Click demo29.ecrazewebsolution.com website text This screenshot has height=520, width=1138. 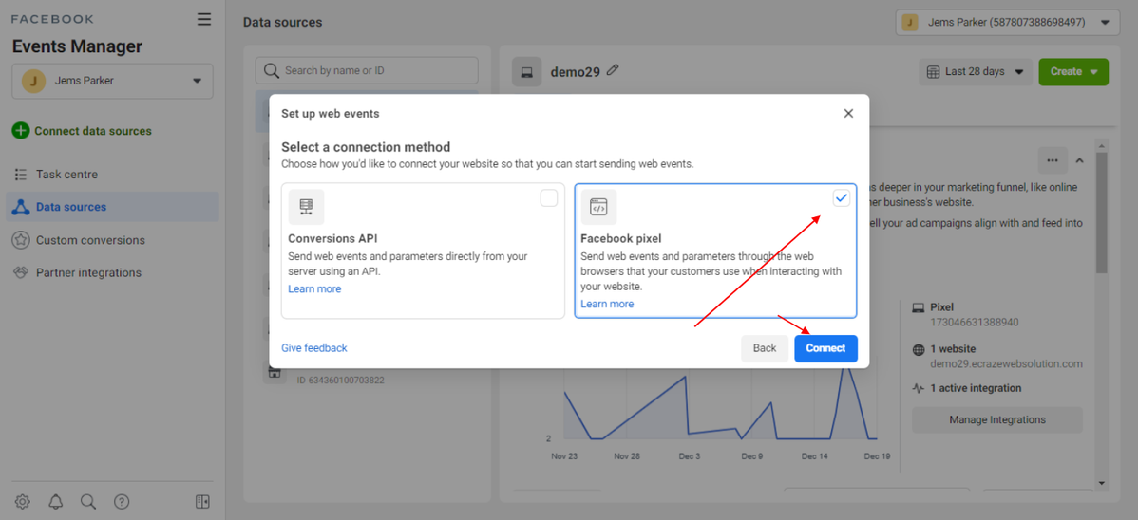coord(1007,364)
